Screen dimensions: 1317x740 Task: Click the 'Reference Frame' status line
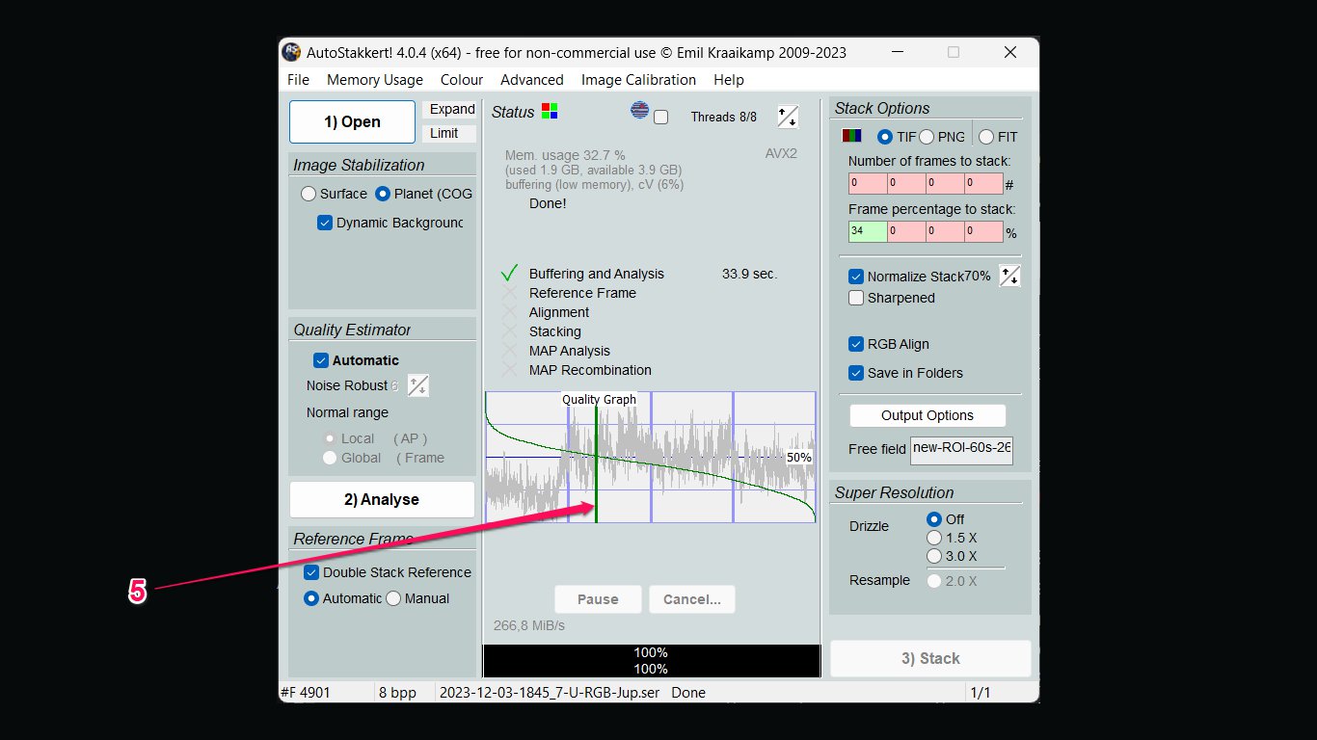[582, 293]
